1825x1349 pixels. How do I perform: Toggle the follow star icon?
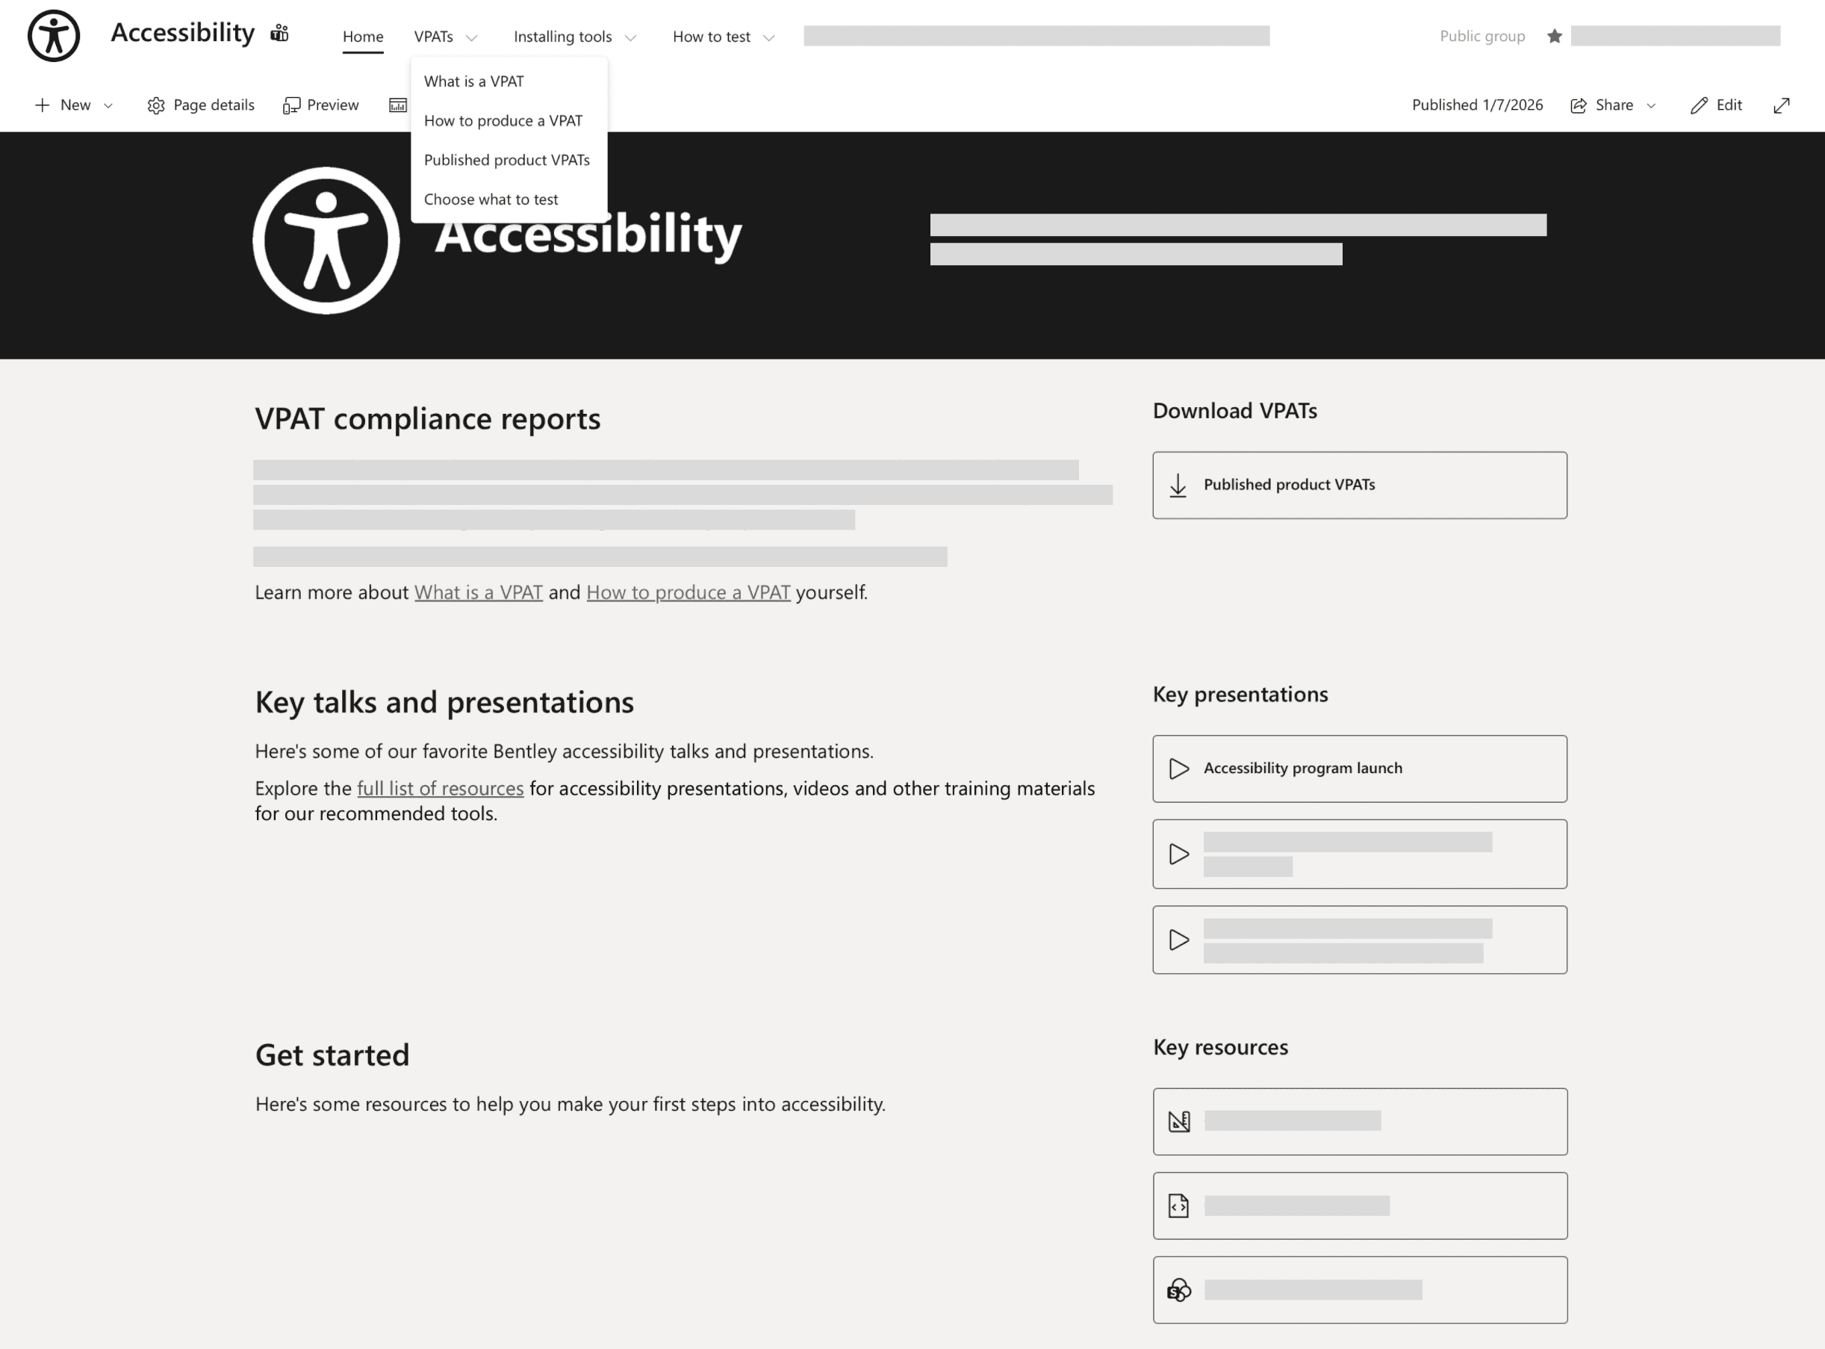pyautogui.click(x=1554, y=36)
